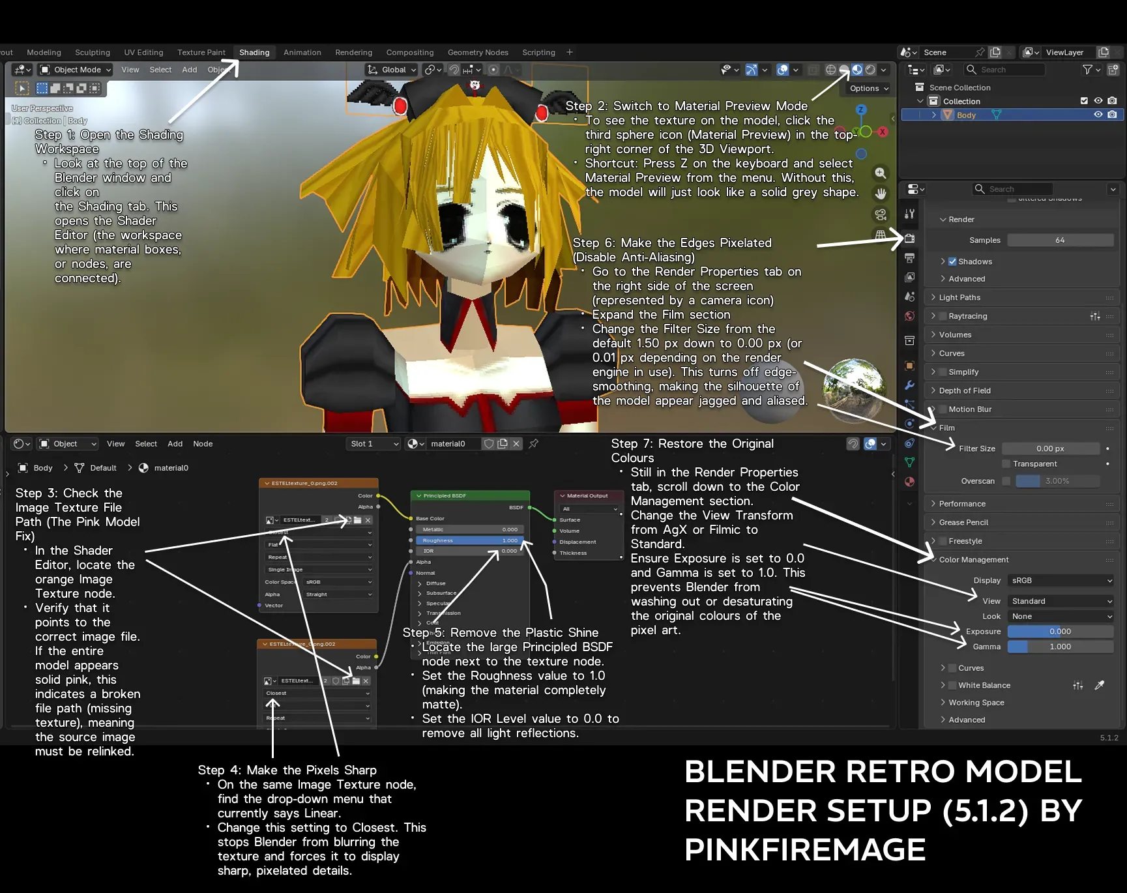Open the Geometry Nodes workspace tab
Image resolution: width=1127 pixels, height=893 pixels.
pos(478,53)
